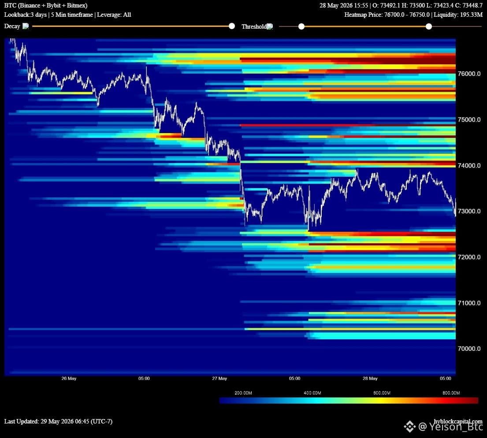
Task: Open the hyblockcapital.com link
Action: tap(458, 421)
